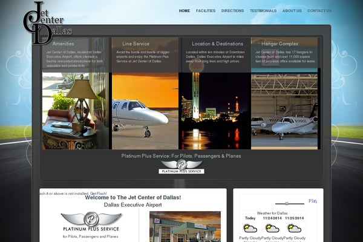This screenshot has width=363, height=242.
Task: Follow the Get Flash! link
Action: click(x=99, y=194)
